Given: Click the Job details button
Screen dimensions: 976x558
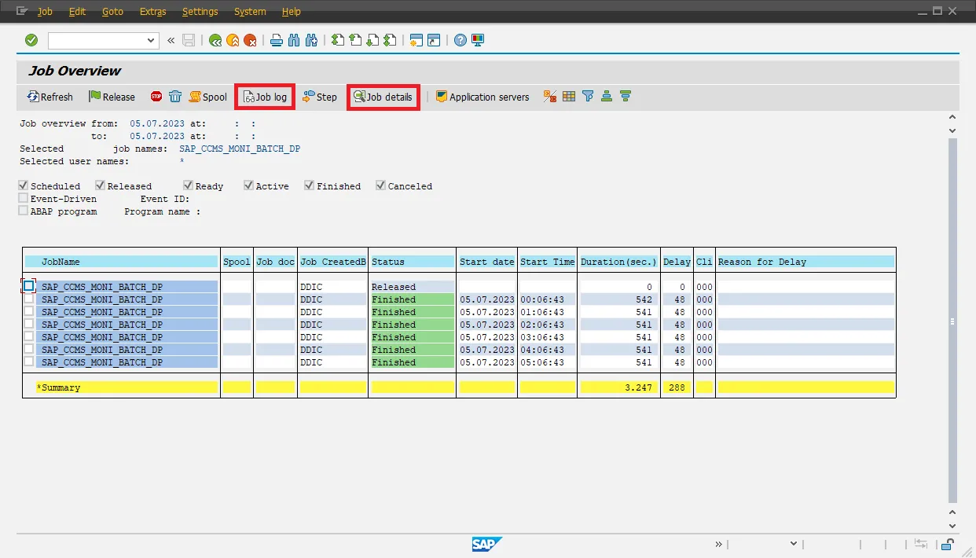Looking at the screenshot, I should coord(383,97).
